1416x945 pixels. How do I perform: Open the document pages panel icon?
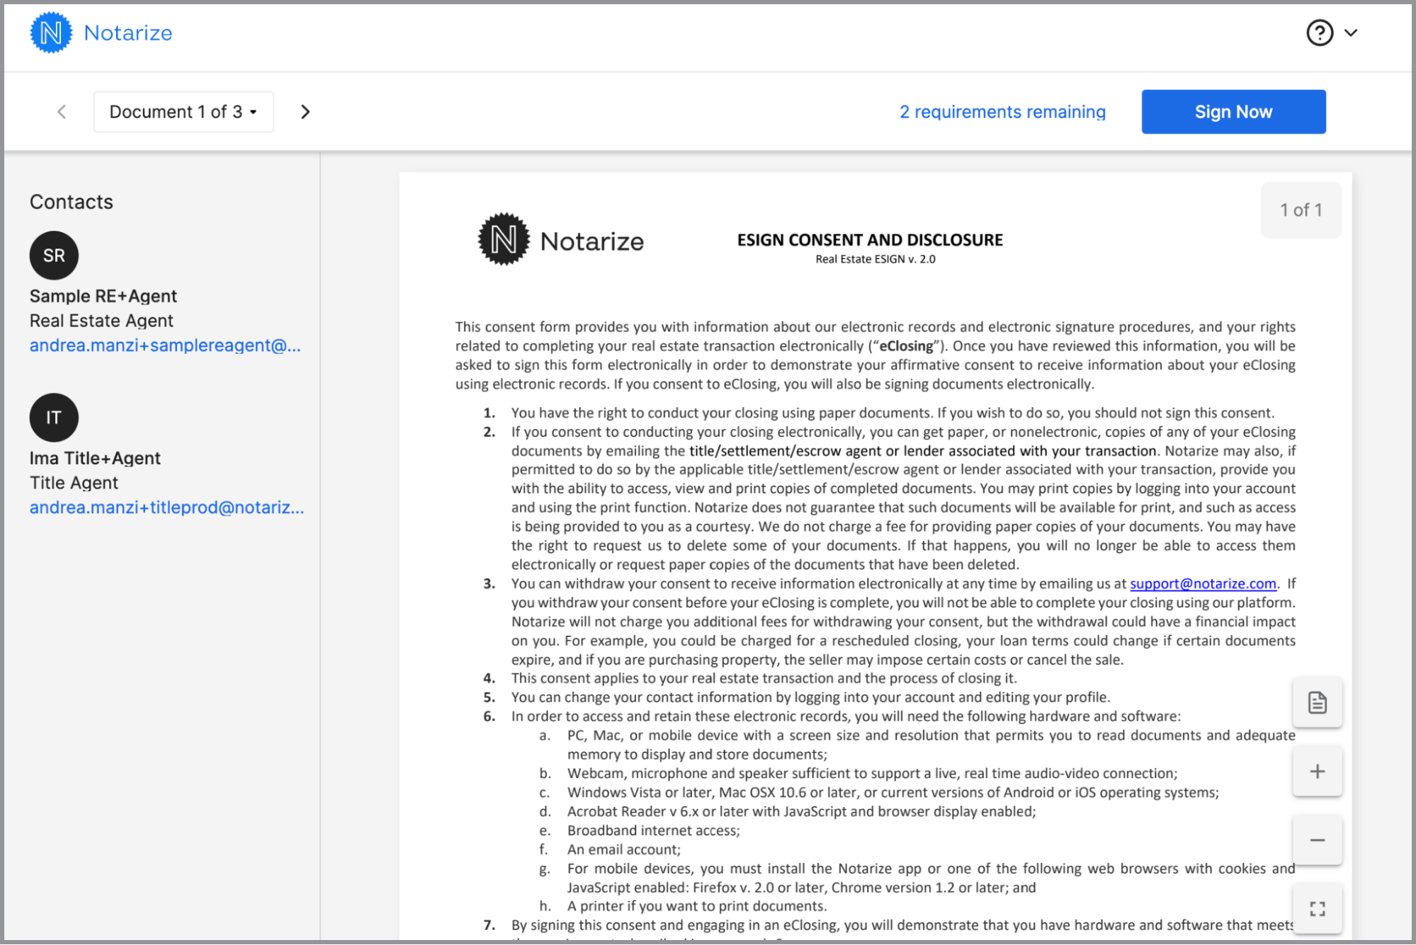pos(1317,703)
